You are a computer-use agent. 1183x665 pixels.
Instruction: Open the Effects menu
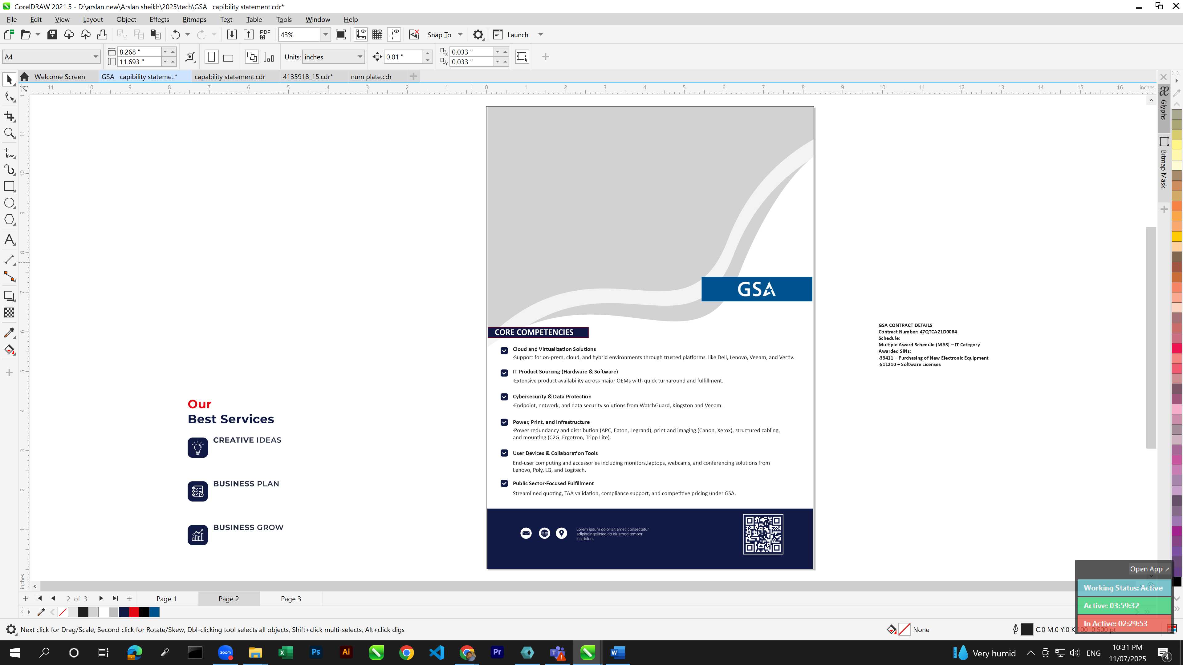click(159, 19)
